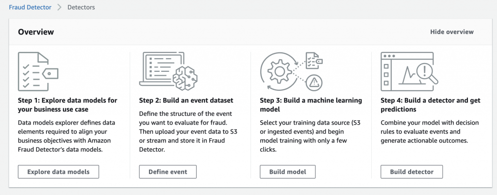
Task: Click the laptop with brain icon
Action: [x=167, y=71]
